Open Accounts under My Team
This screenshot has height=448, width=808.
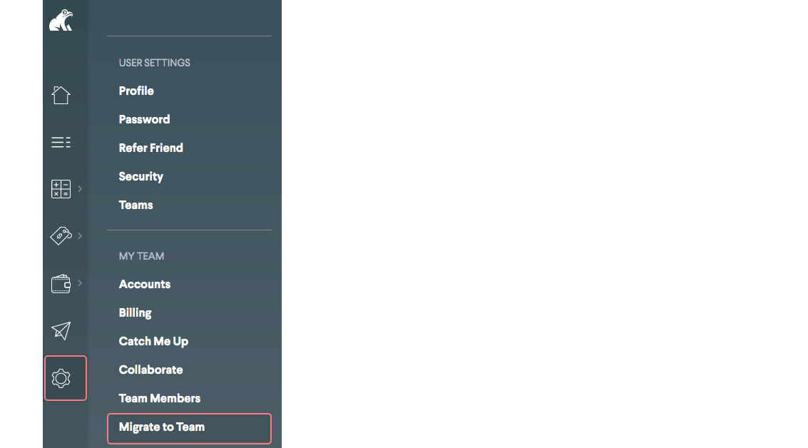click(x=144, y=284)
